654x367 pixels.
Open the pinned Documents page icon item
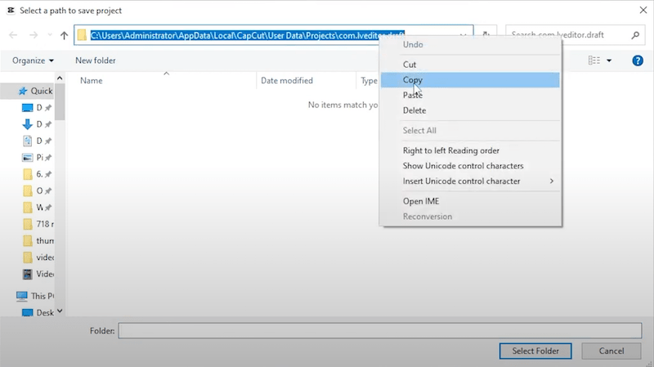click(27, 141)
